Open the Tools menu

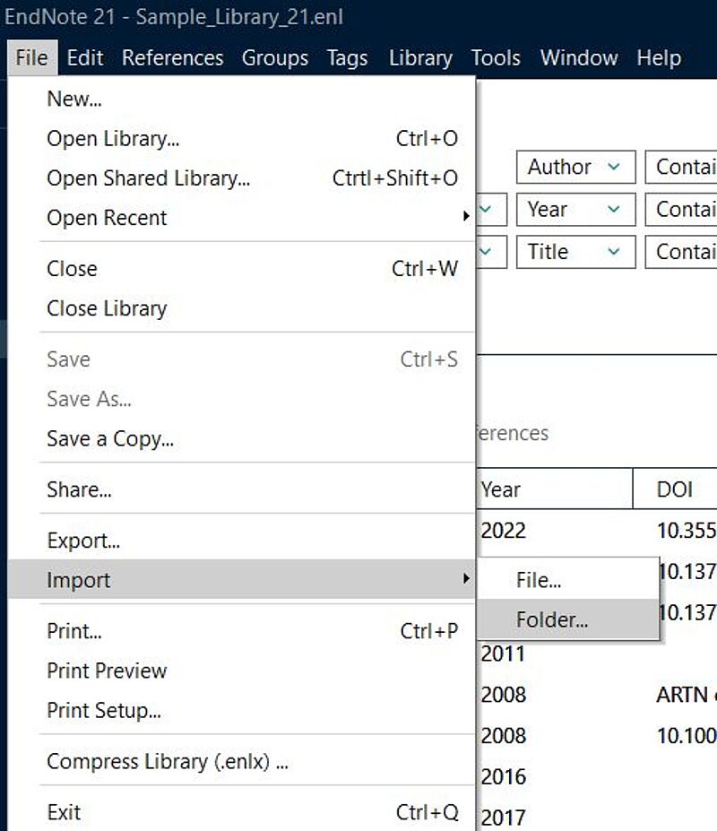[496, 57]
